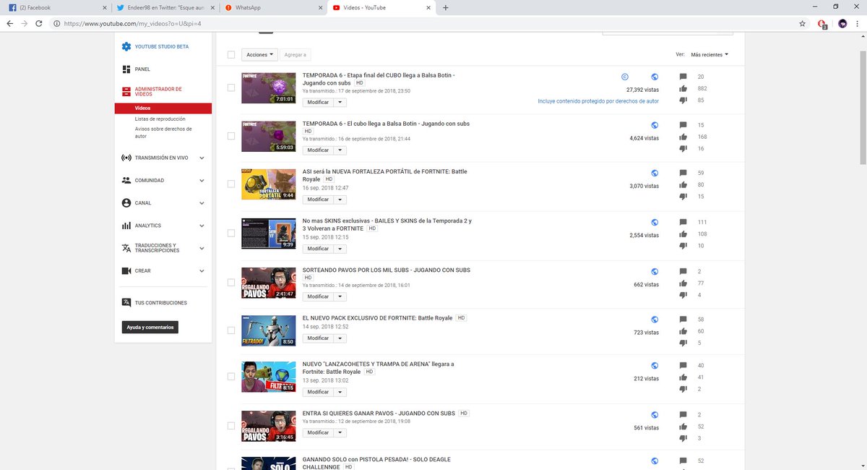Image resolution: width=867 pixels, height=470 pixels.
Task: Click dislikes icon for NUEVA FORTALEZA PORTÁTIL video
Action: tap(683, 197)
